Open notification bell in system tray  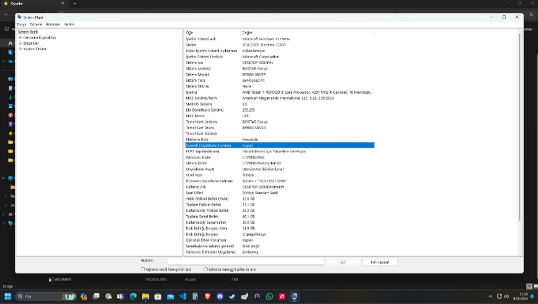[532, 297]
